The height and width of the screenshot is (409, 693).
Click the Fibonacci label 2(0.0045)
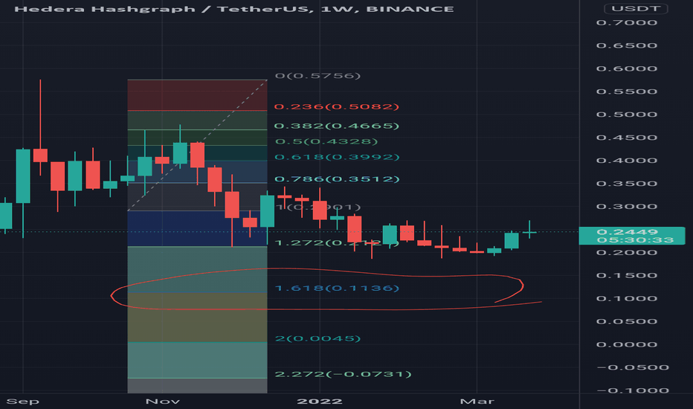(318, 338)
